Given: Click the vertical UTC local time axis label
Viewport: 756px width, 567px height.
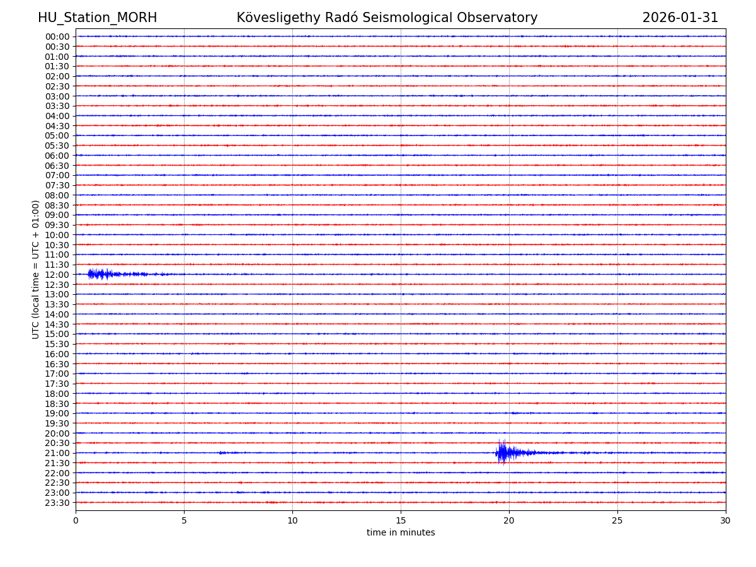Looking at the screenshot, I should coord(36,269).
